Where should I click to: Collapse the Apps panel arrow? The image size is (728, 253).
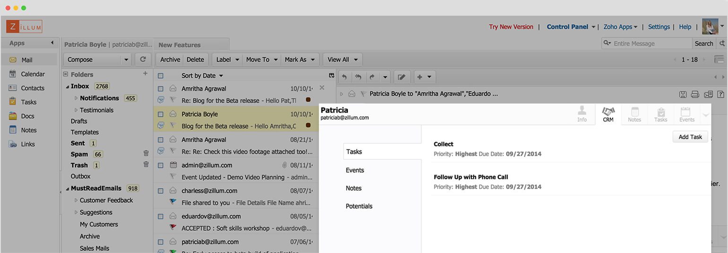(x=52, y=43)
